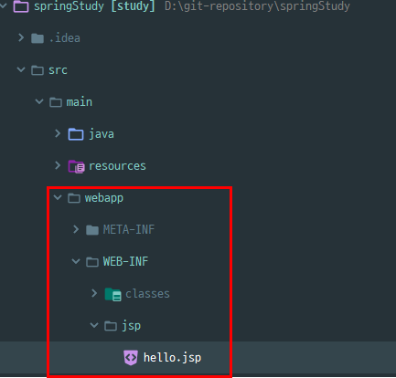Click the .idea folder icon

coord(37,38)
